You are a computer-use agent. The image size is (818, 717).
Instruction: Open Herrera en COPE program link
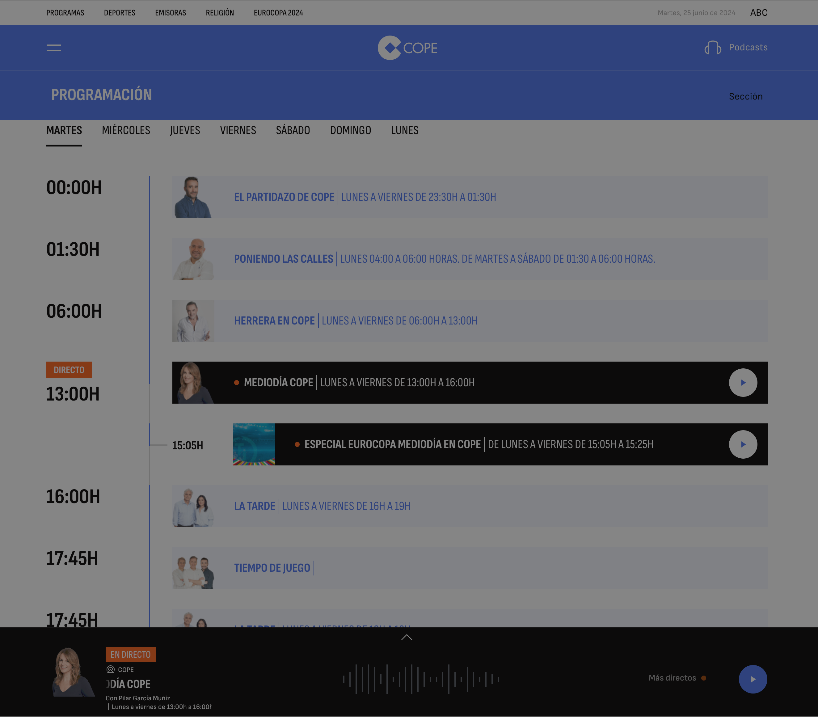tap(274, 321)
